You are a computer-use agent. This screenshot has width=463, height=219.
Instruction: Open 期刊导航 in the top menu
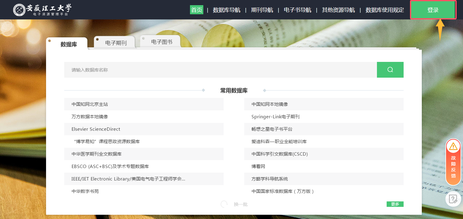tap(262, 10)
